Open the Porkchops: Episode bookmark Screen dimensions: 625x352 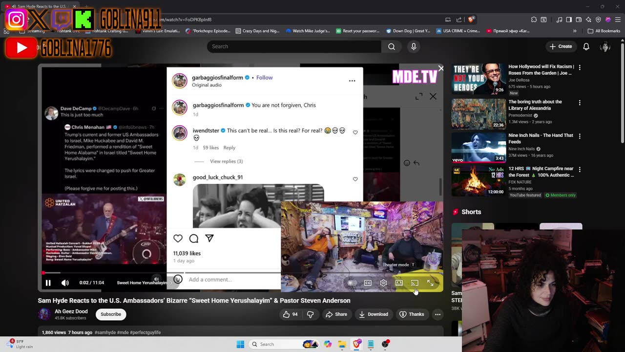[x=208, y=31]
